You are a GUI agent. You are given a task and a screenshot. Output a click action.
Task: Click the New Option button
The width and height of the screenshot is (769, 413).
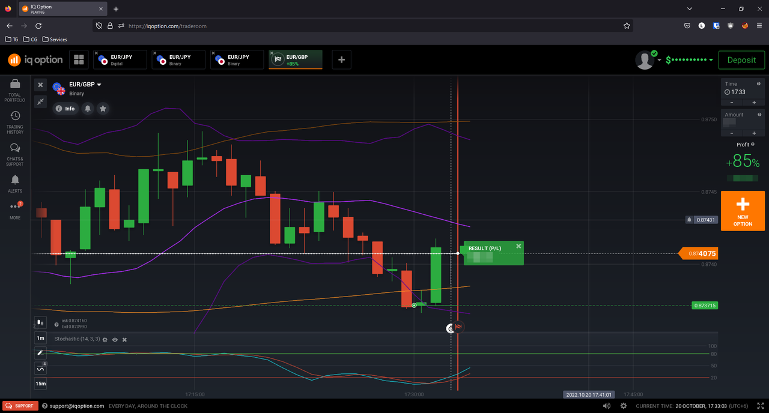click(743, 211)
